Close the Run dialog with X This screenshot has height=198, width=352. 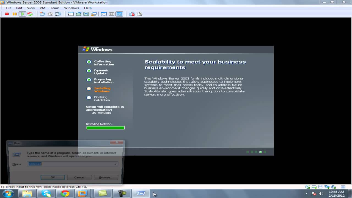click(x=117, y=142)
